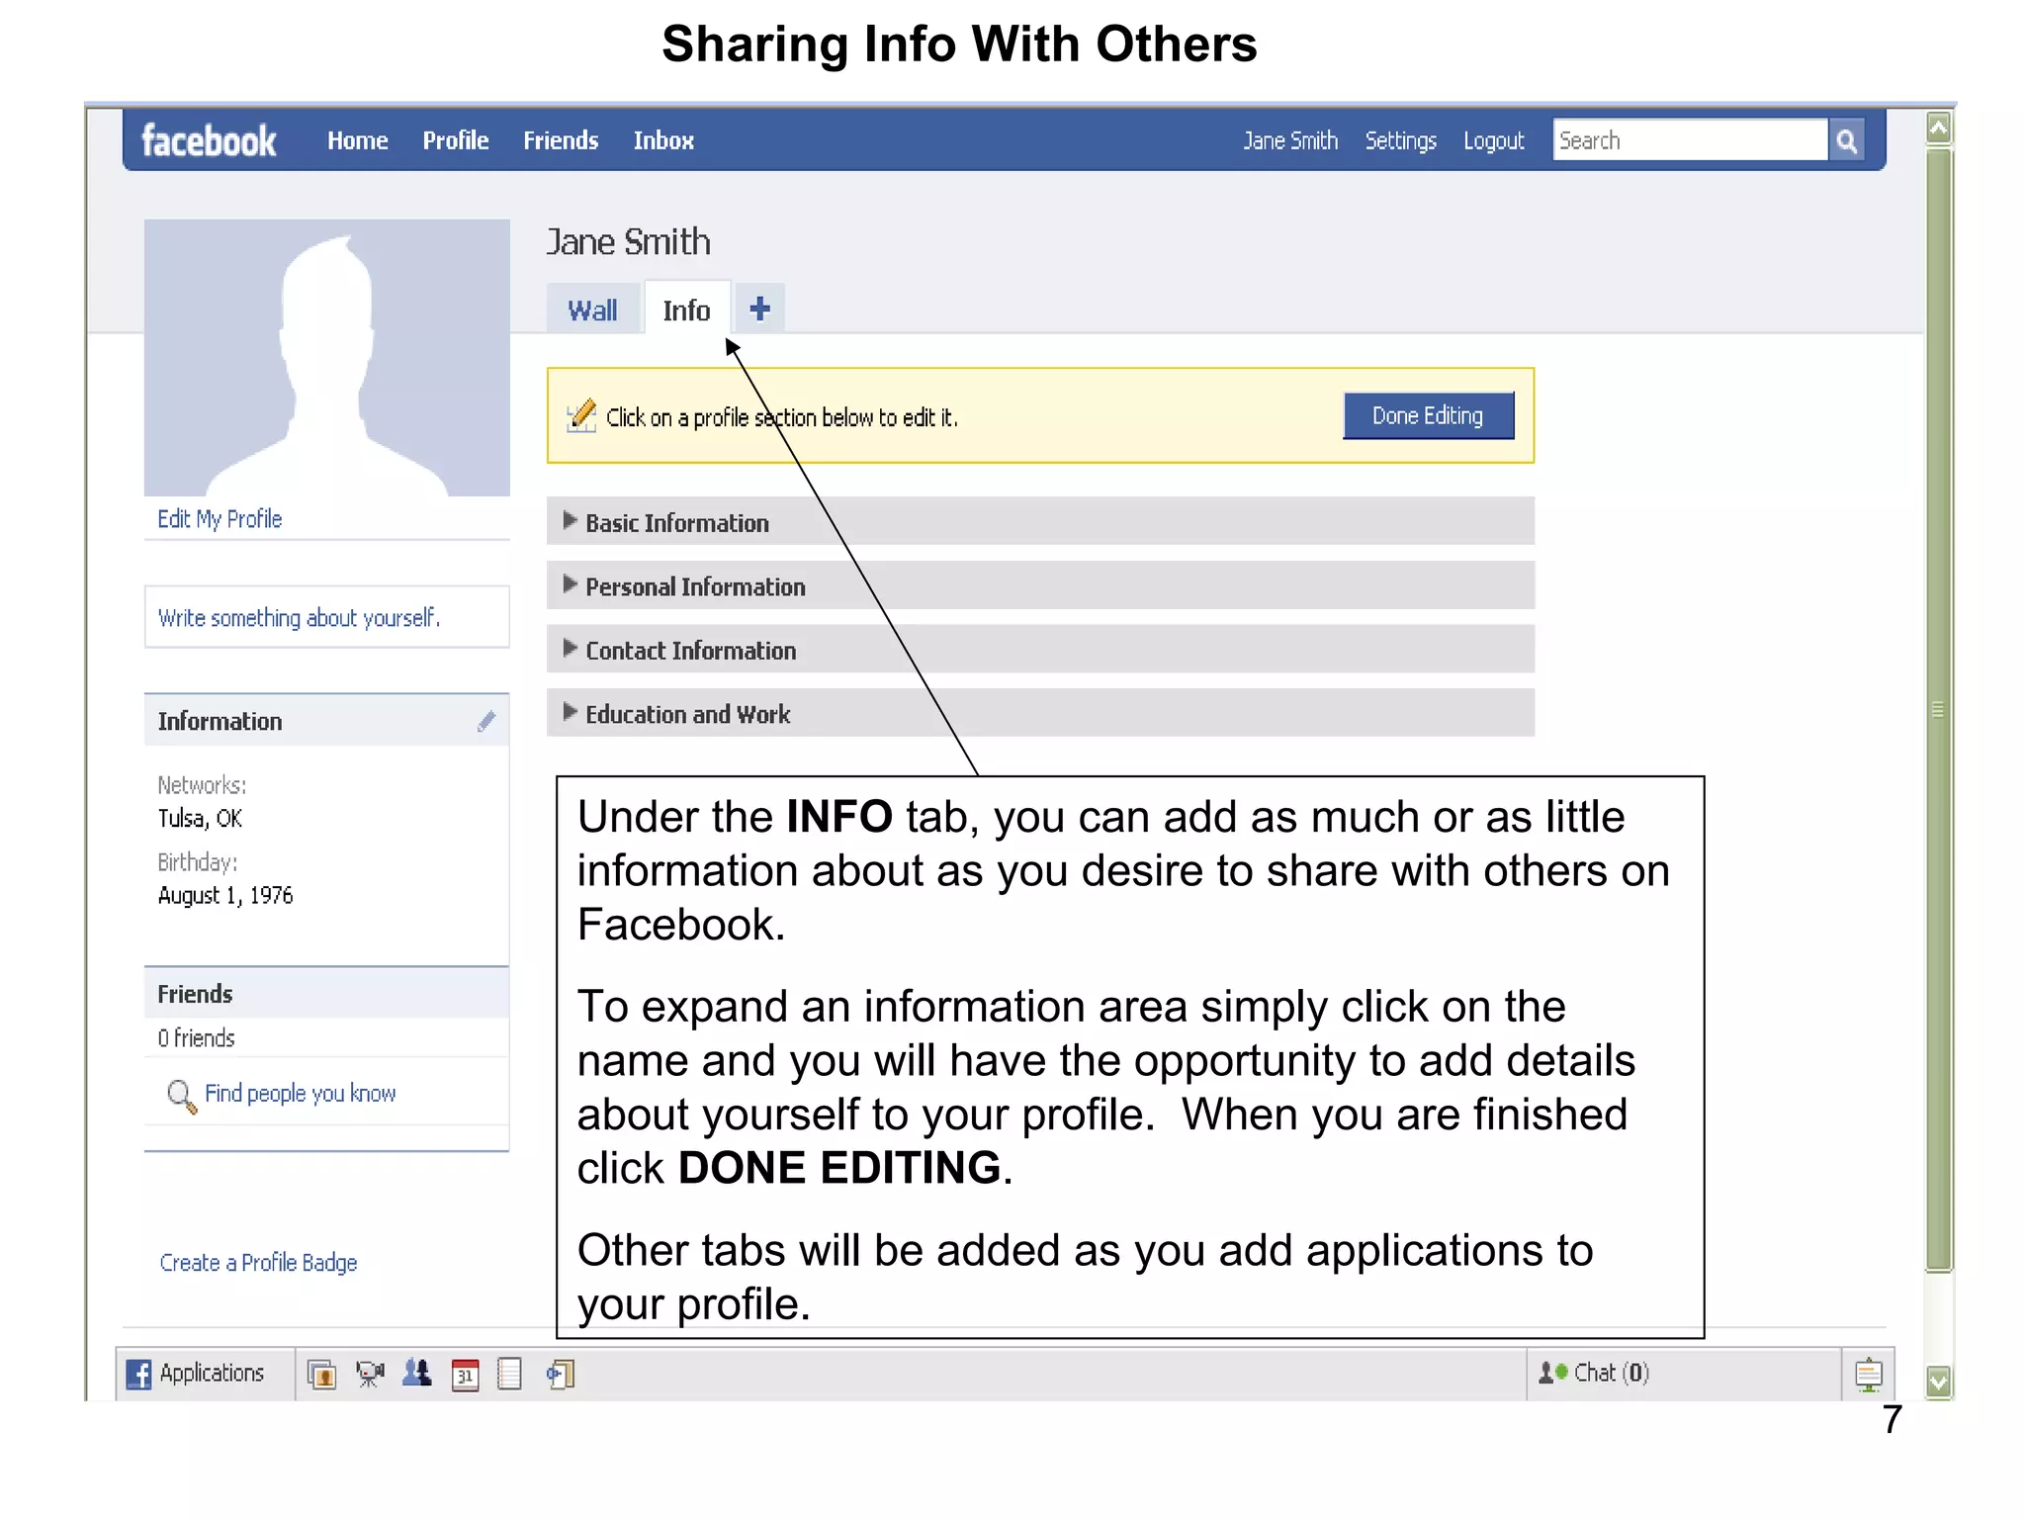Open the Notes app icon
The height and width of the screenshot is (1519, 2025).
tap(509, 1374)
